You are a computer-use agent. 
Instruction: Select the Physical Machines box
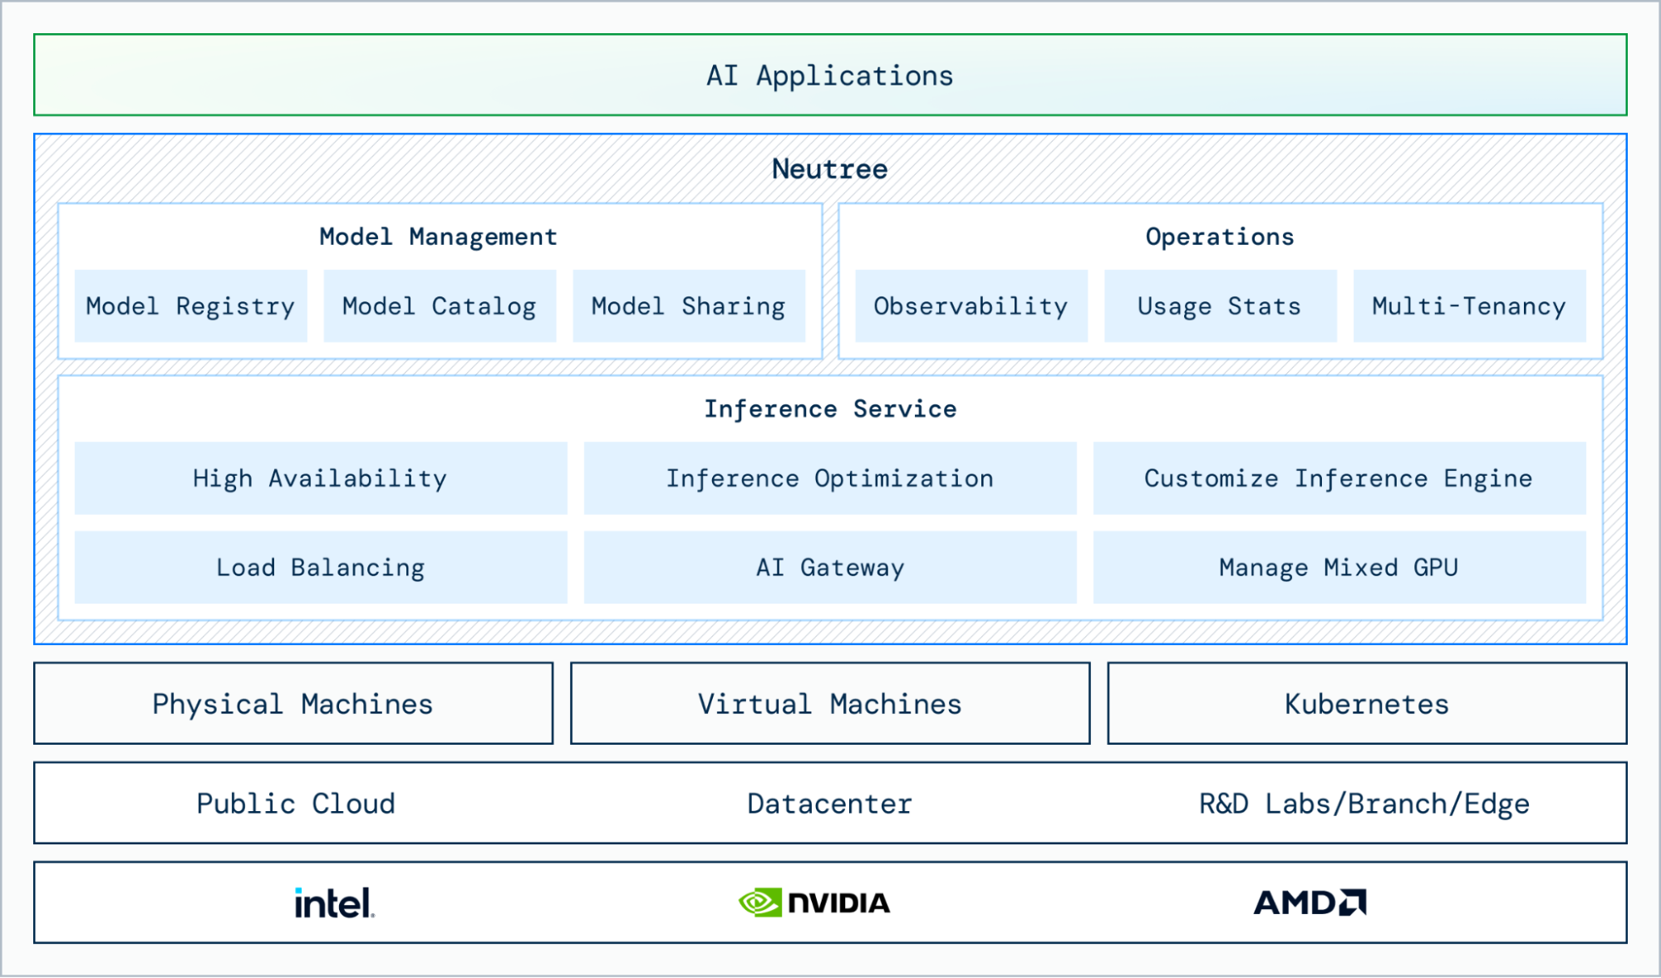[292, 704]
